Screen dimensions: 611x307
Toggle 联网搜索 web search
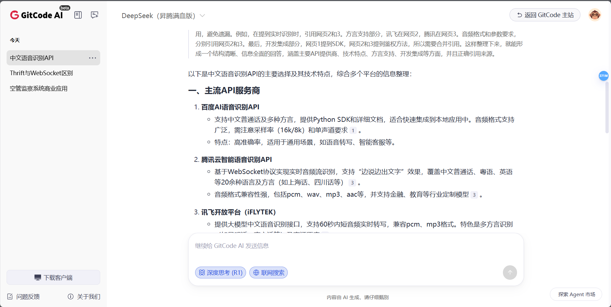click(268, 273)
